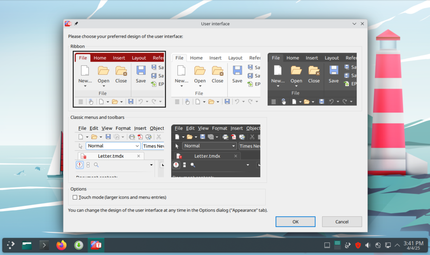The width and height of the screenshot is (430, 255).
Task: Confirm the interface choice with OK
Action: point(295,221)
